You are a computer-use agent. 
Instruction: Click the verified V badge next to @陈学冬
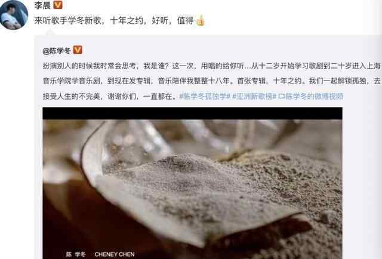click(x=78, y=50)
